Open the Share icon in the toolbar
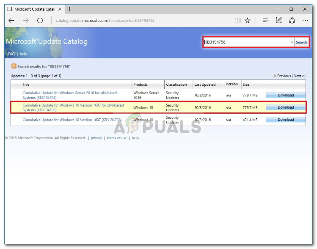The width and height of the screenshot is (317, 249). point(292,20)
